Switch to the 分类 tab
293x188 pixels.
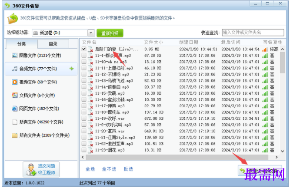(x=21, y=44)
